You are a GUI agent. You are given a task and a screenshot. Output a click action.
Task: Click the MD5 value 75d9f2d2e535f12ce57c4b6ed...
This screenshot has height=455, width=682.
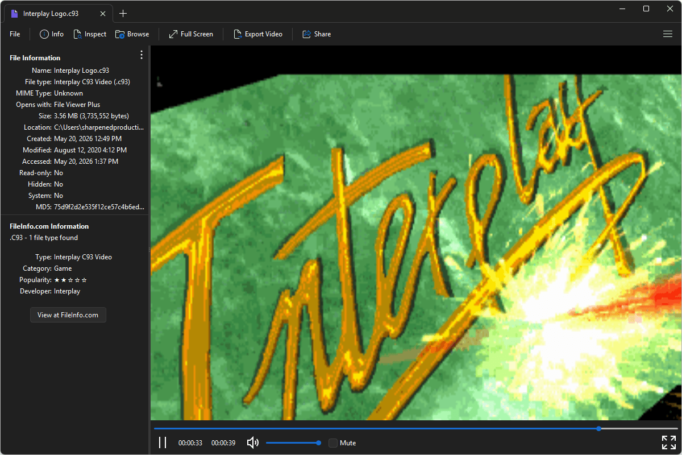[x=99, y=207]
